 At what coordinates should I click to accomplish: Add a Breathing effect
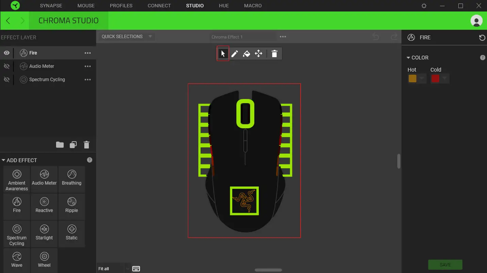coord(71,179)
